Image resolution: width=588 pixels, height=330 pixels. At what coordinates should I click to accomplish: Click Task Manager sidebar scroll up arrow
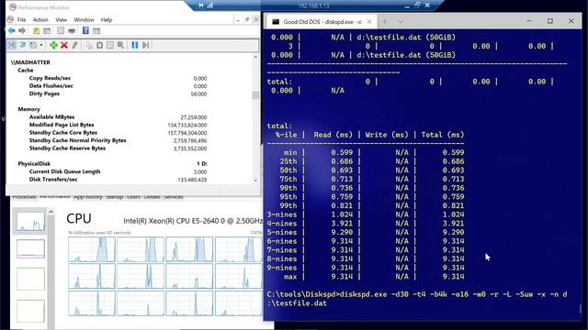51,212
